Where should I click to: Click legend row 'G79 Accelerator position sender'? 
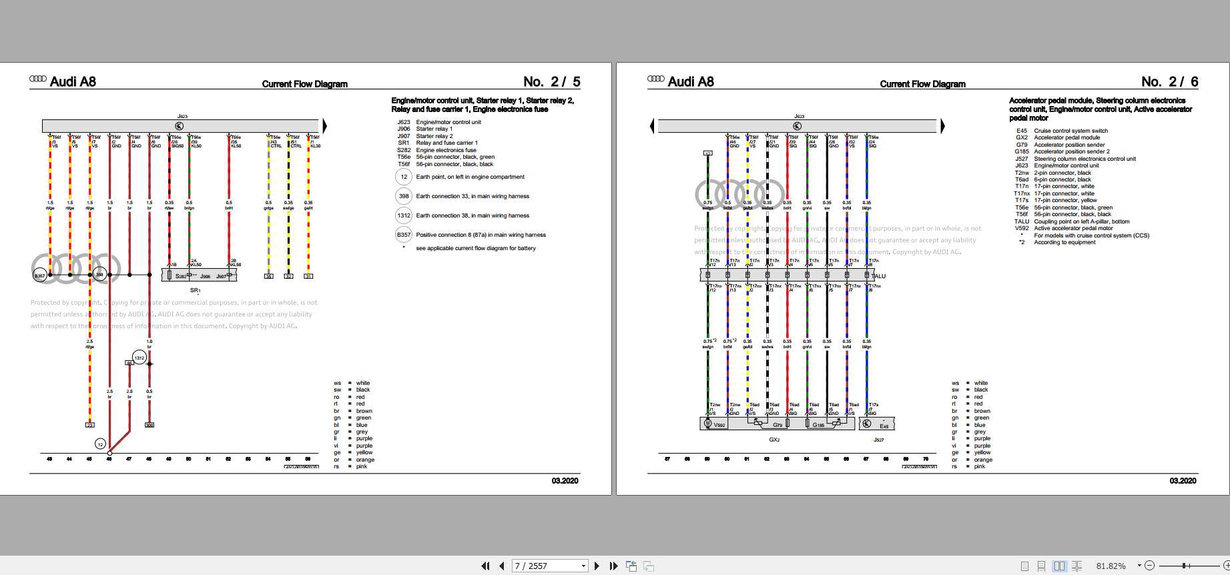pyautogui.click(x=1060, y=145)
